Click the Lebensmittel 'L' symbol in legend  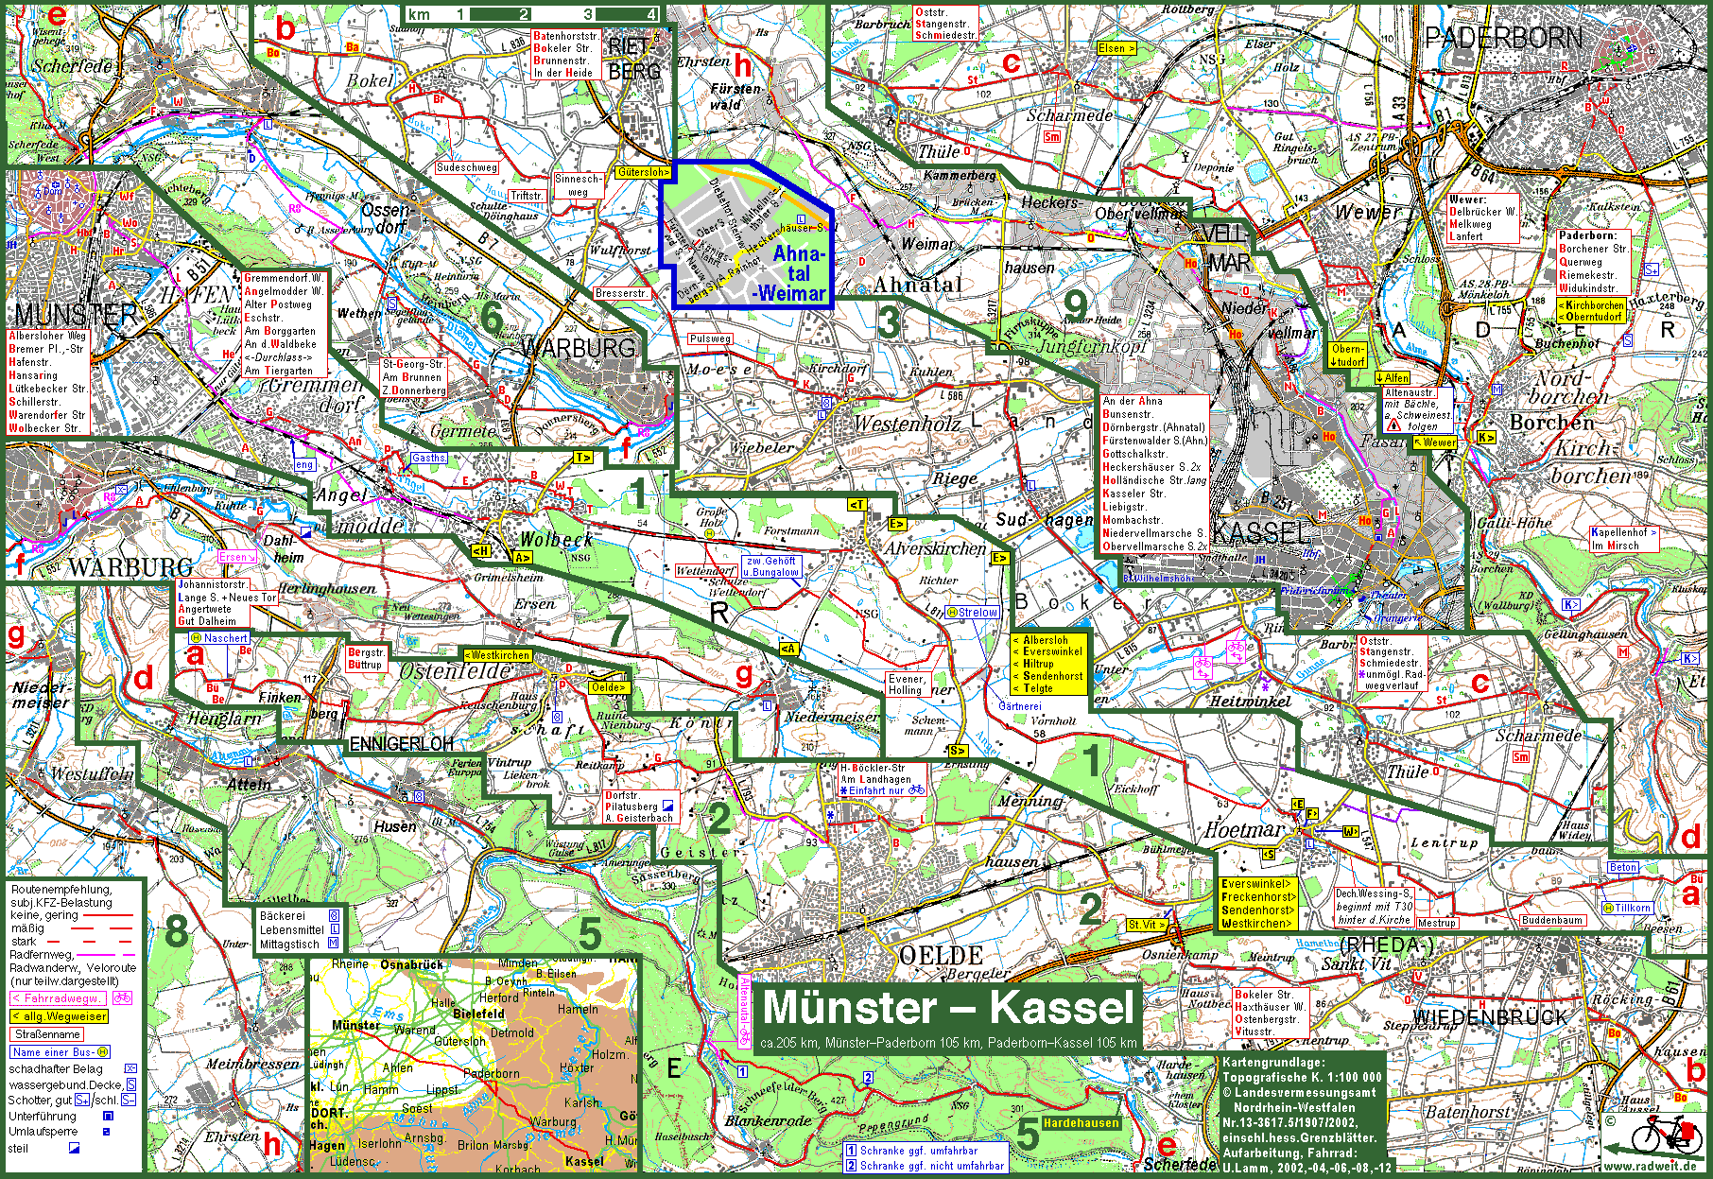(335, 929)
